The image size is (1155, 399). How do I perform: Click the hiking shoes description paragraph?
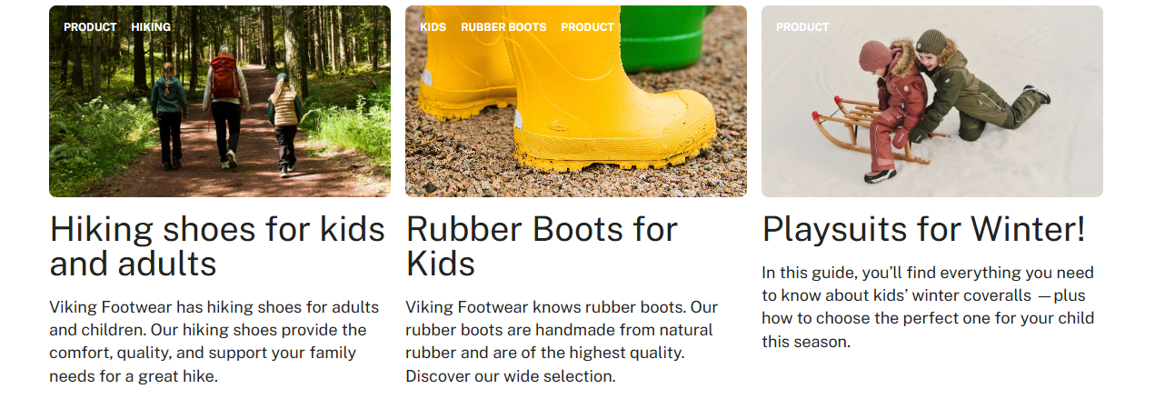tap(208, 341)
